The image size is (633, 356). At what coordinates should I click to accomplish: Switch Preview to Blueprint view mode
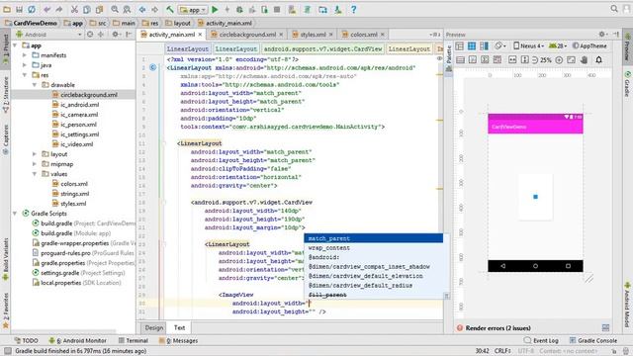coord(472,46)
